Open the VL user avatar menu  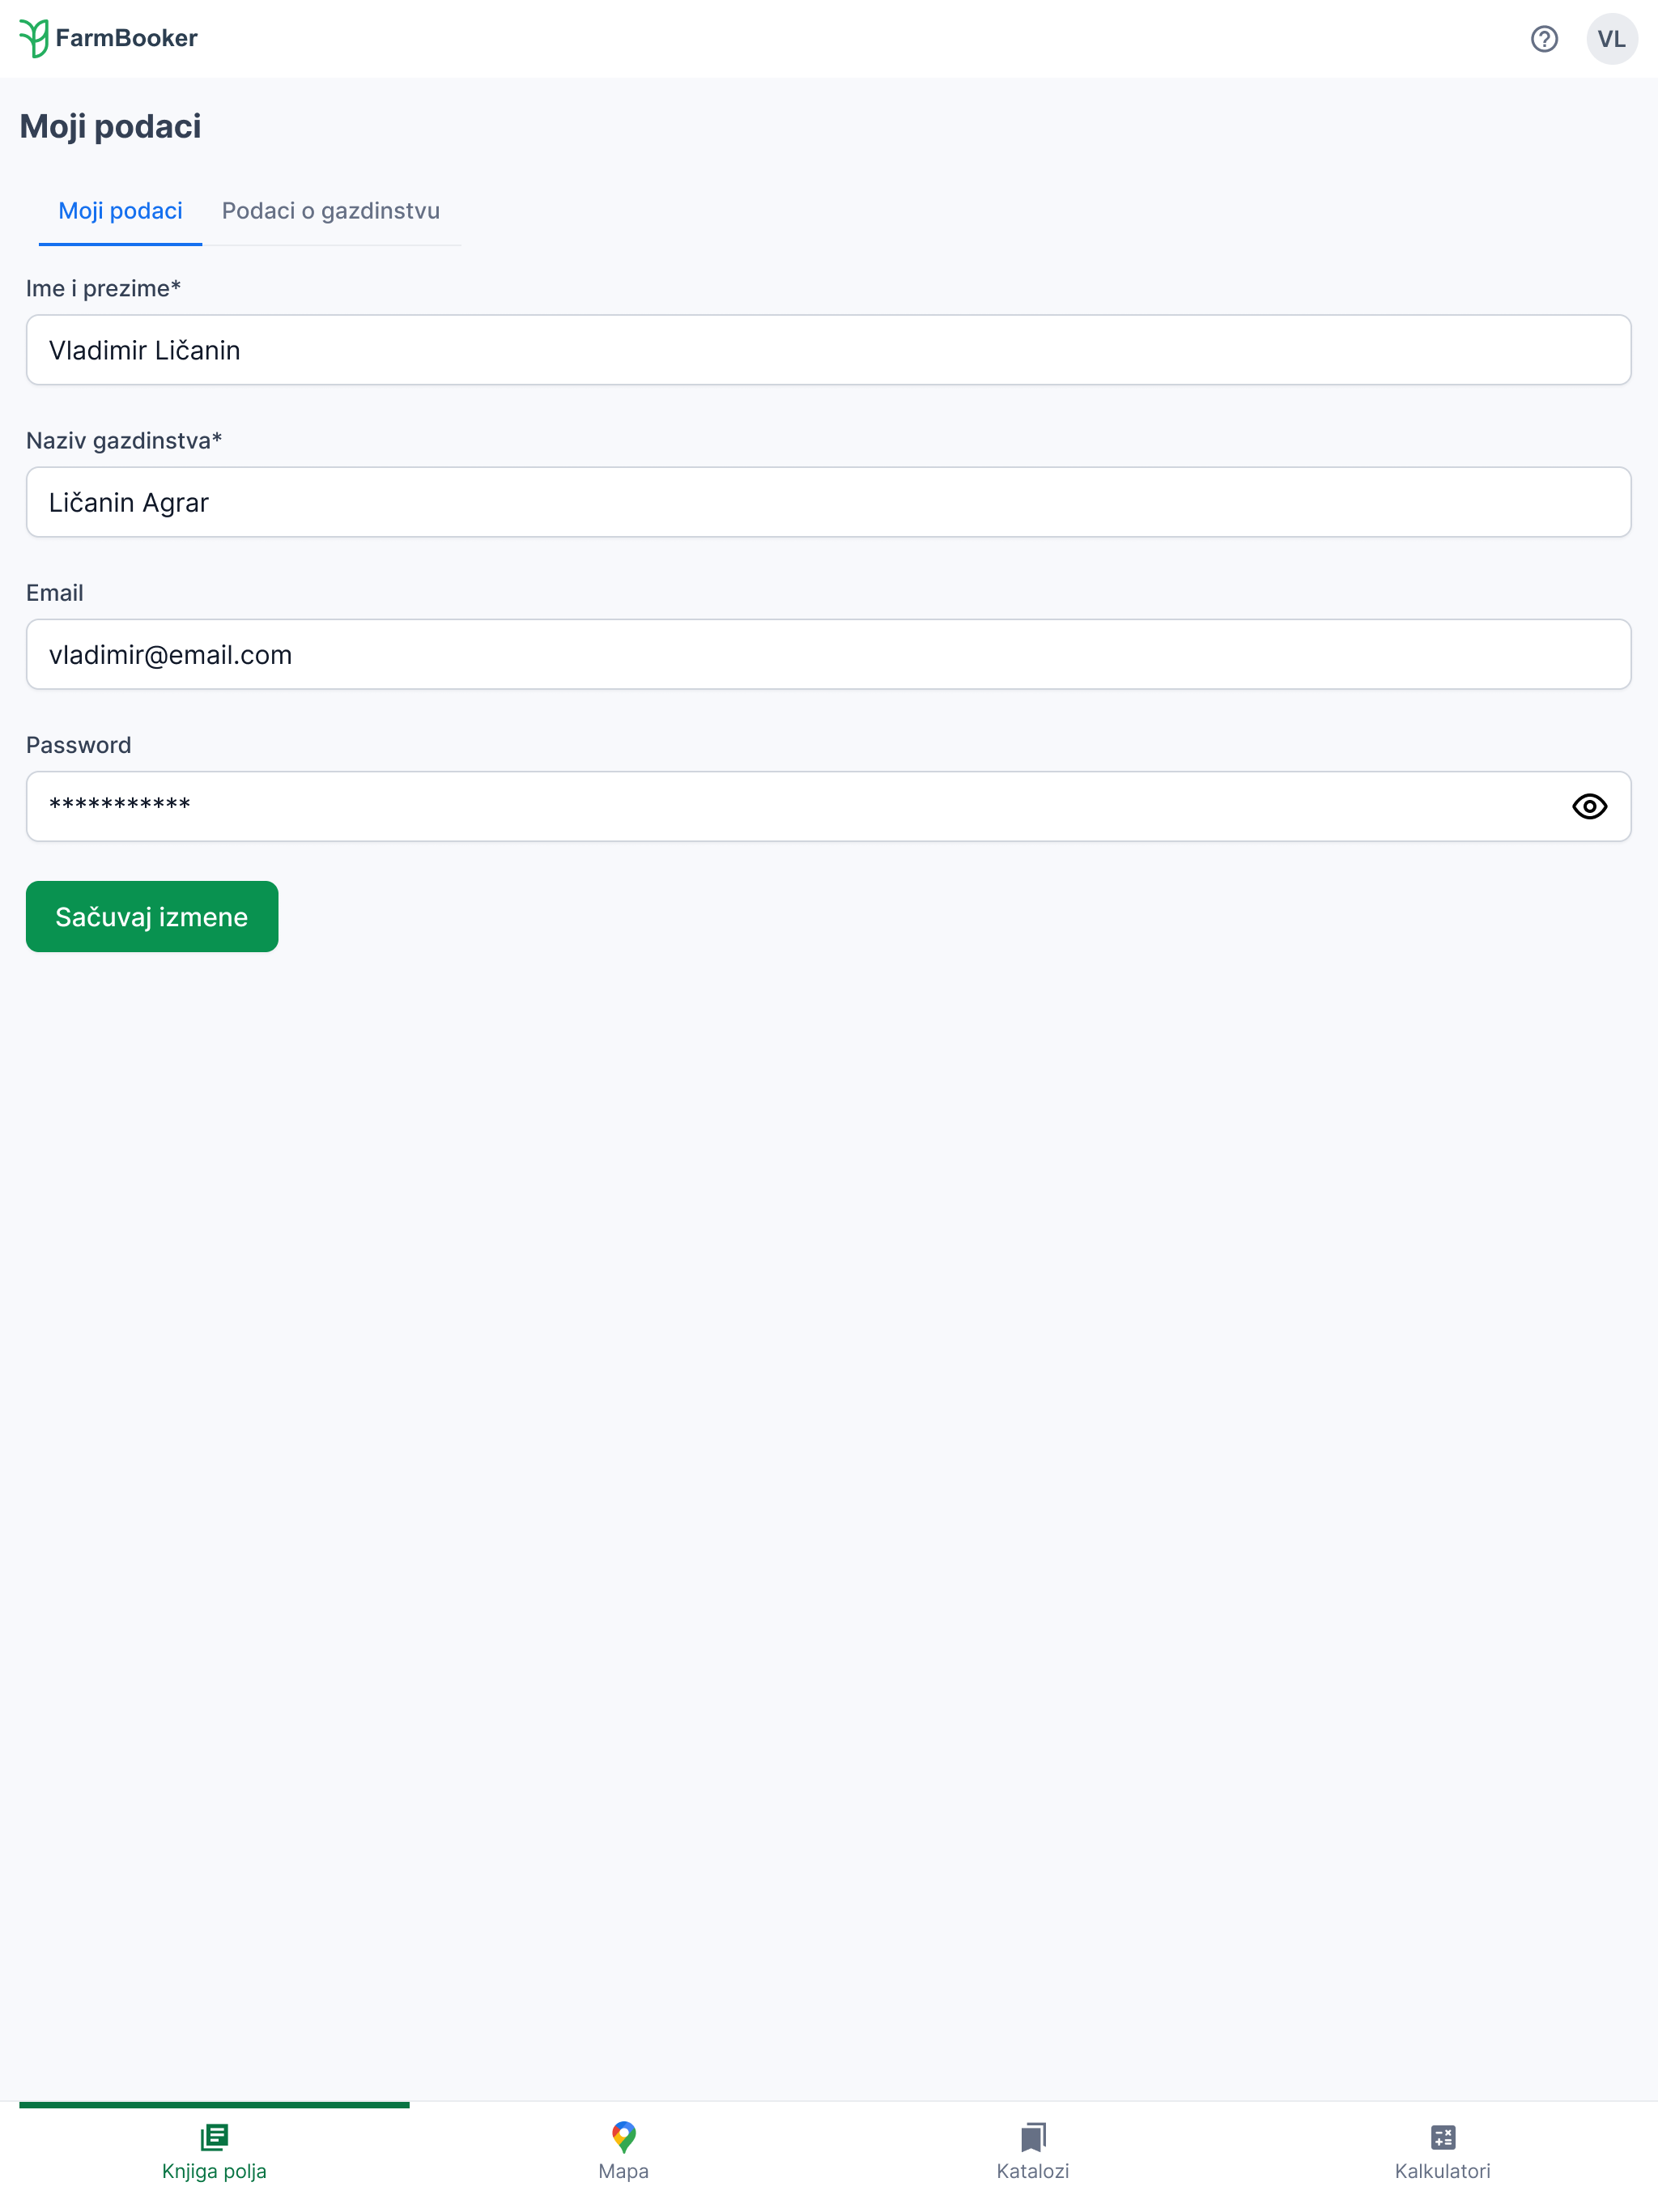(x=1611, y=39)
